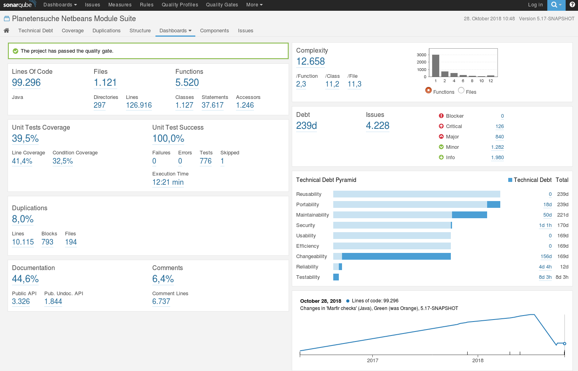Open Classes count 1.127
Image resolution: width=578 pixels, height=371 pixels.
[x=184, y=105]
